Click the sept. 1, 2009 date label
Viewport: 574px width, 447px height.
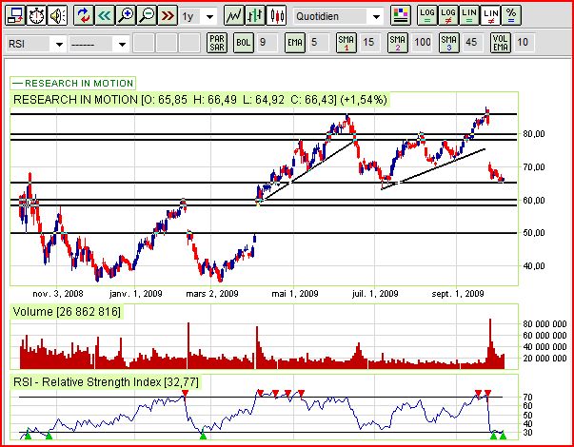click(x=458, y=294)
